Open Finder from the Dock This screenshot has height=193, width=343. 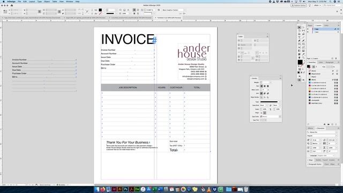coord(97,189)
